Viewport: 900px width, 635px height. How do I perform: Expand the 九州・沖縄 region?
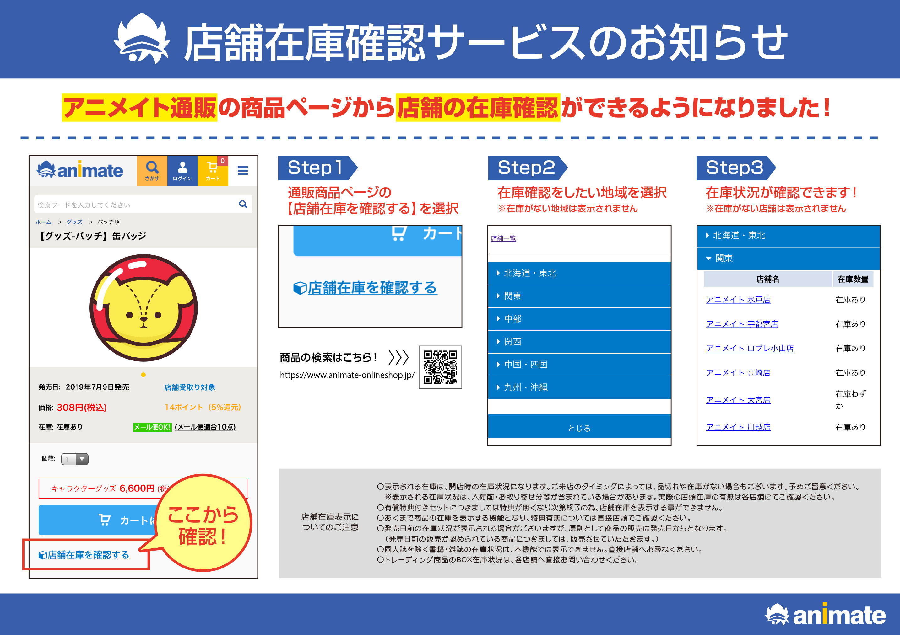(x=579, y=387)
